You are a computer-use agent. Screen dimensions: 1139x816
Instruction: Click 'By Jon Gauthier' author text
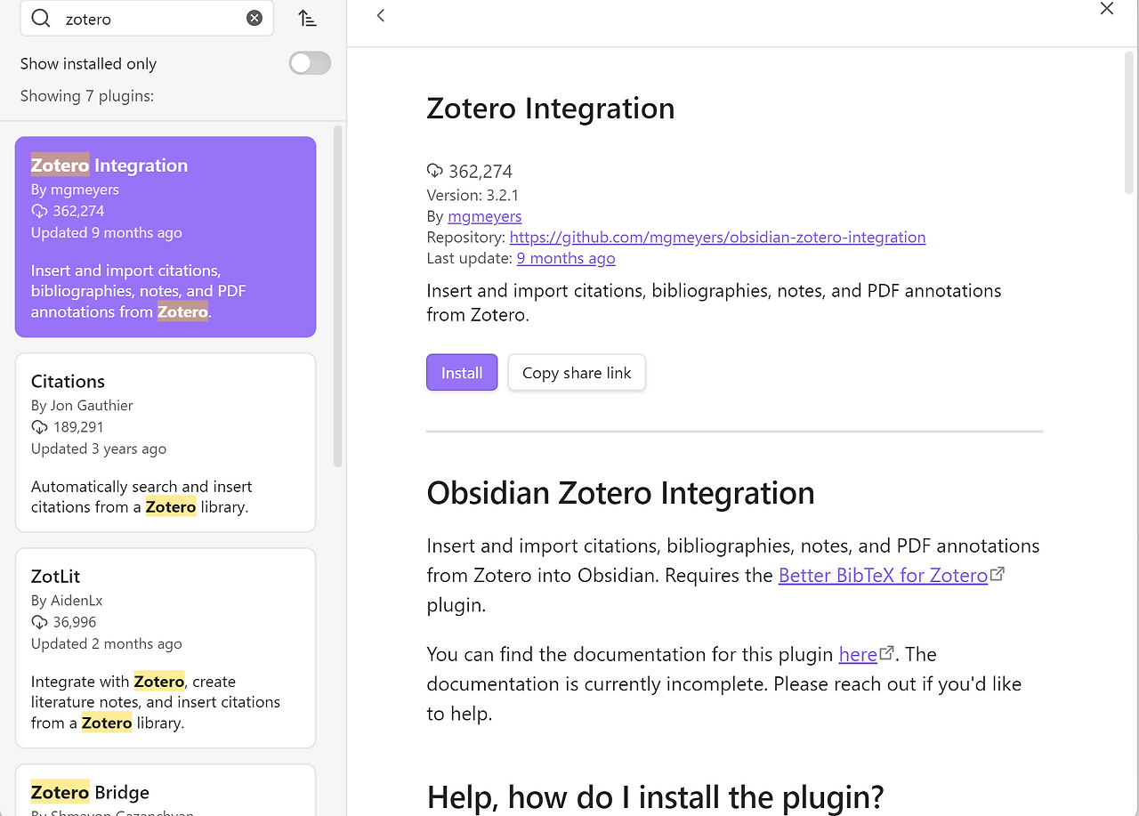tap(82, 406)
